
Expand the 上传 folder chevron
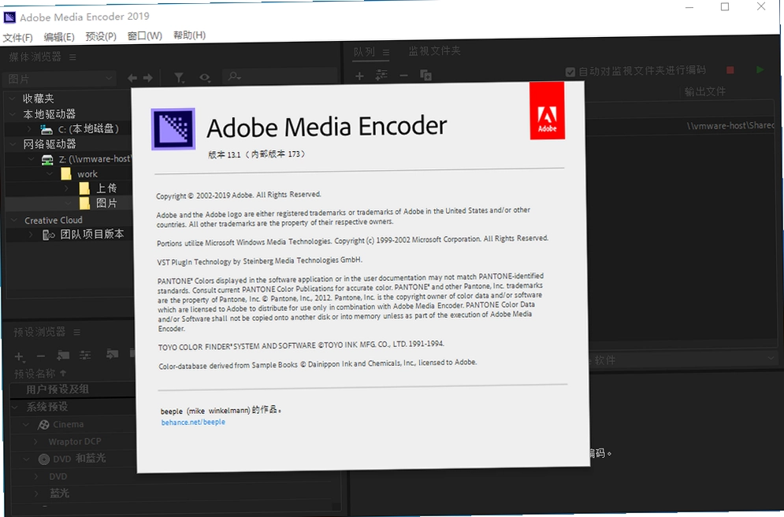(x=67, y=188)
